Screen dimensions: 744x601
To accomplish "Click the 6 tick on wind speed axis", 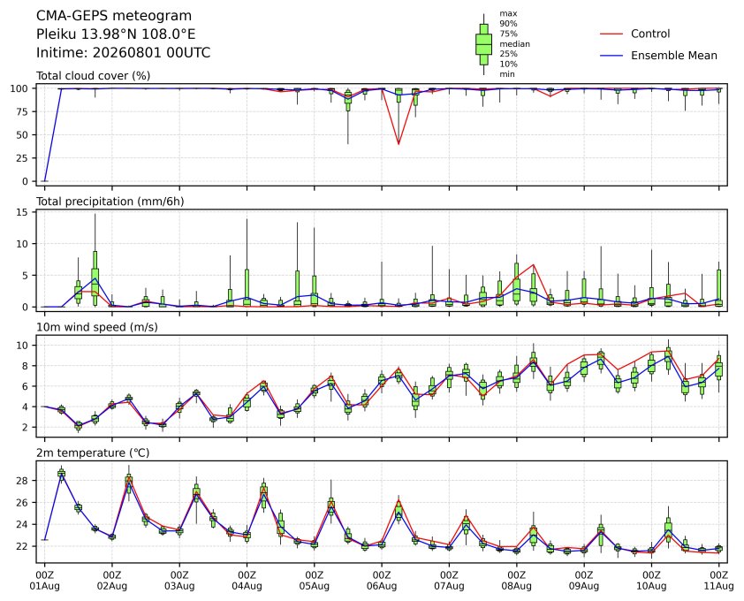I will [25, 386].
